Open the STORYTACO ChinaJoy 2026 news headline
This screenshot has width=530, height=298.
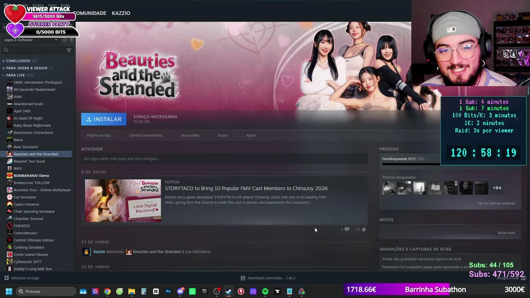tap(246, 188)
